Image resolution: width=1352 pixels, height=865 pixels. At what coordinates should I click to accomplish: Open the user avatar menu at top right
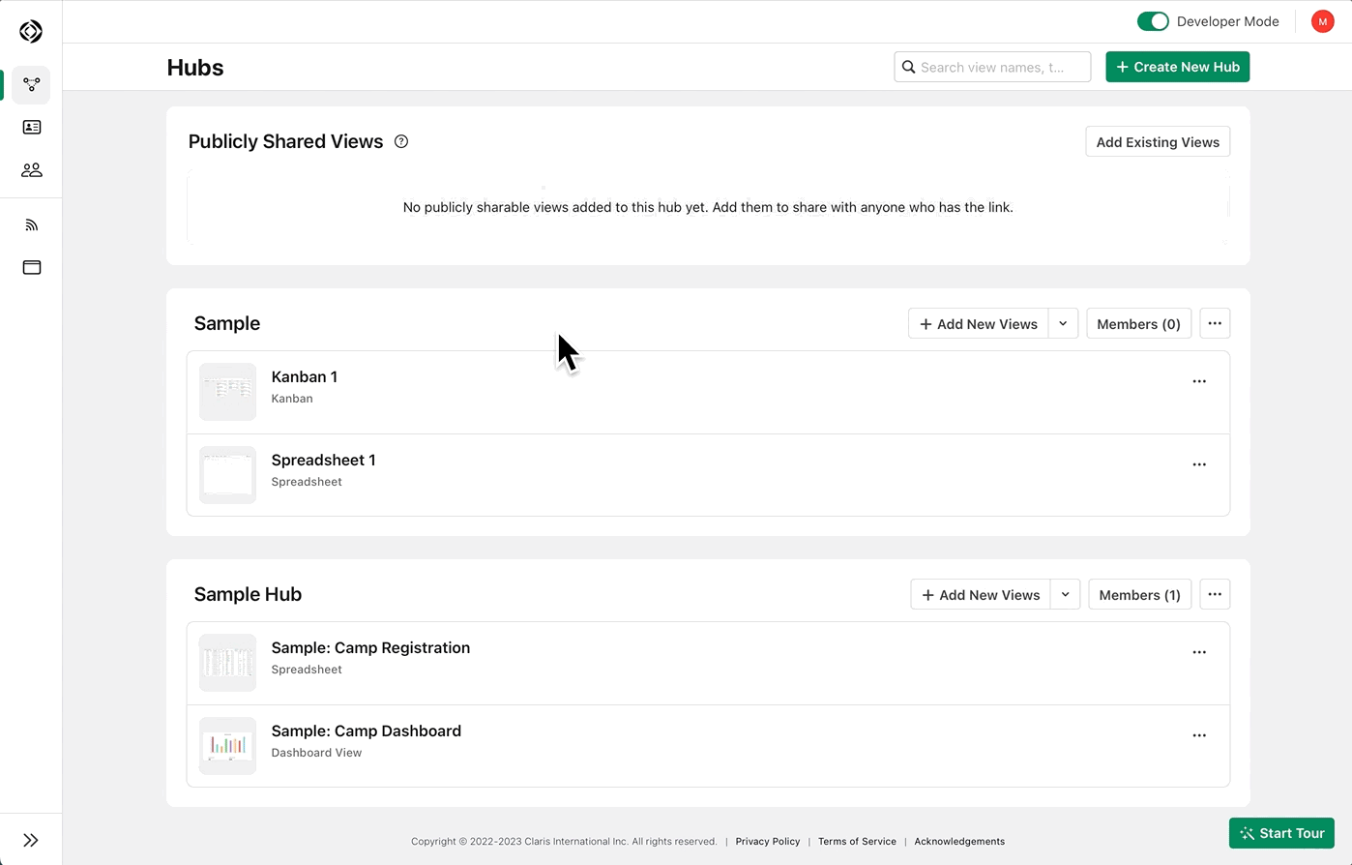pos(1322,20)
